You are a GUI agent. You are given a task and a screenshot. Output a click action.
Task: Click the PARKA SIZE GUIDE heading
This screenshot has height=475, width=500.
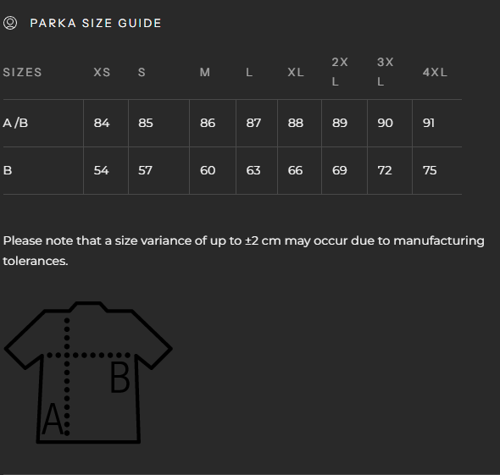pyautogui.click(x=96, y=23)
